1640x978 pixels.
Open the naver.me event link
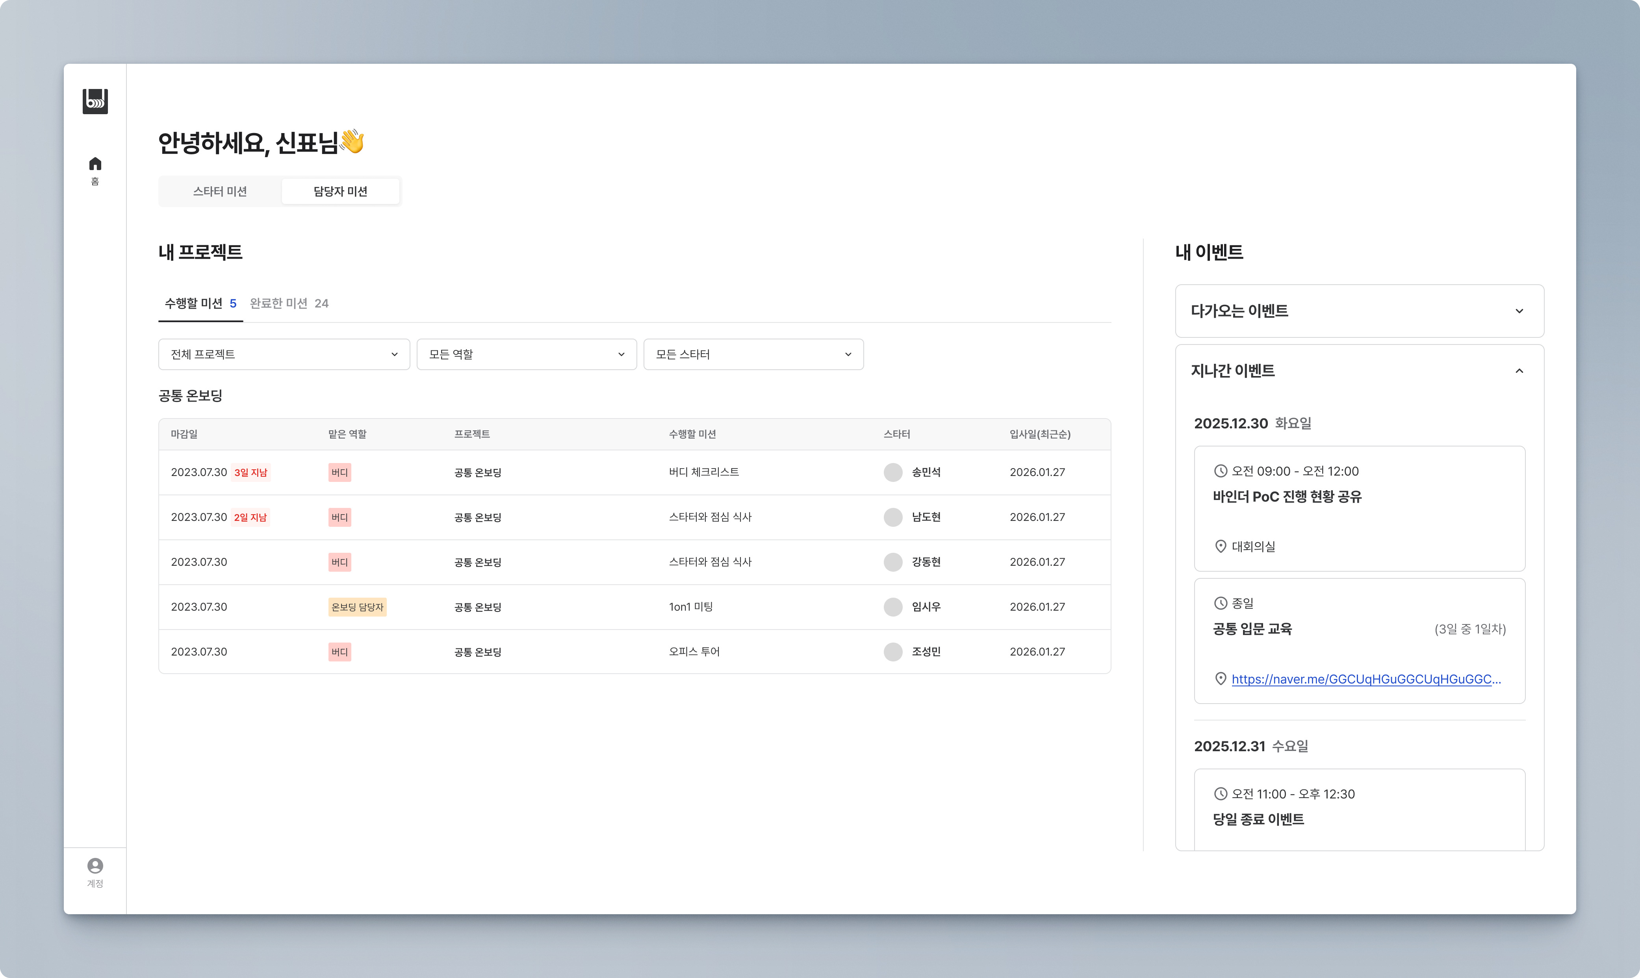coord(1365,680)
